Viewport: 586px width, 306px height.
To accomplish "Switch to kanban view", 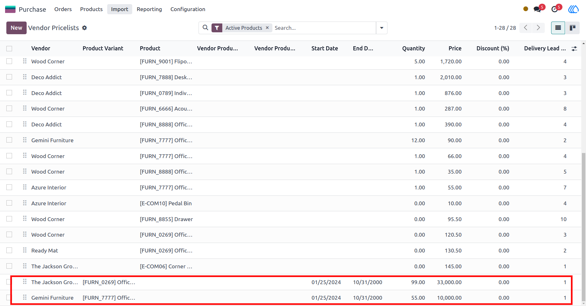I will [572, 28].
